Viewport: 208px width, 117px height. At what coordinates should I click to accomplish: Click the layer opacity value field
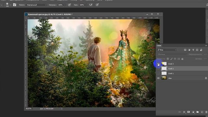click(x=205, y=54)
